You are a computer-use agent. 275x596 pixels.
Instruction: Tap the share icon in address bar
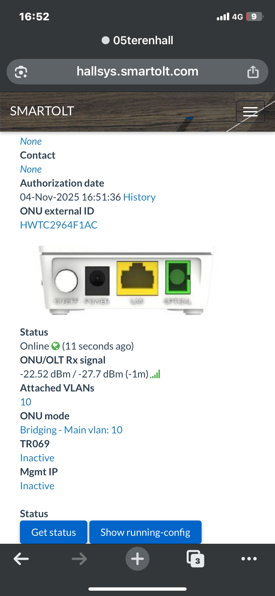[253, 72]
